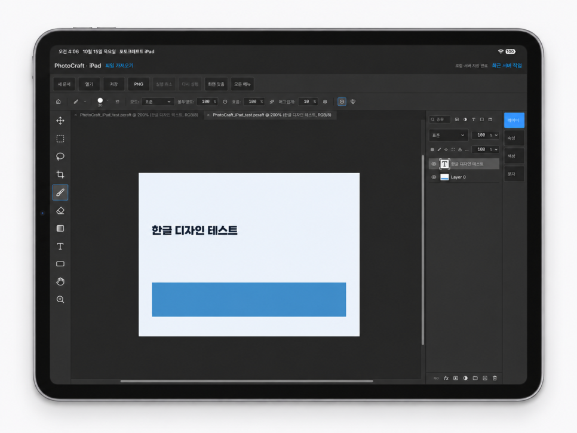Open the layer blend mode dropdown
Screen dimensions: 577x433
pyautogui.click(x=449, y=135)
